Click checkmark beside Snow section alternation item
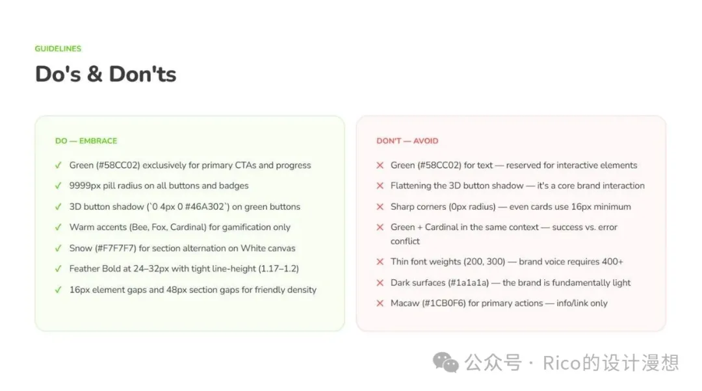 click(x=58, y=248)
